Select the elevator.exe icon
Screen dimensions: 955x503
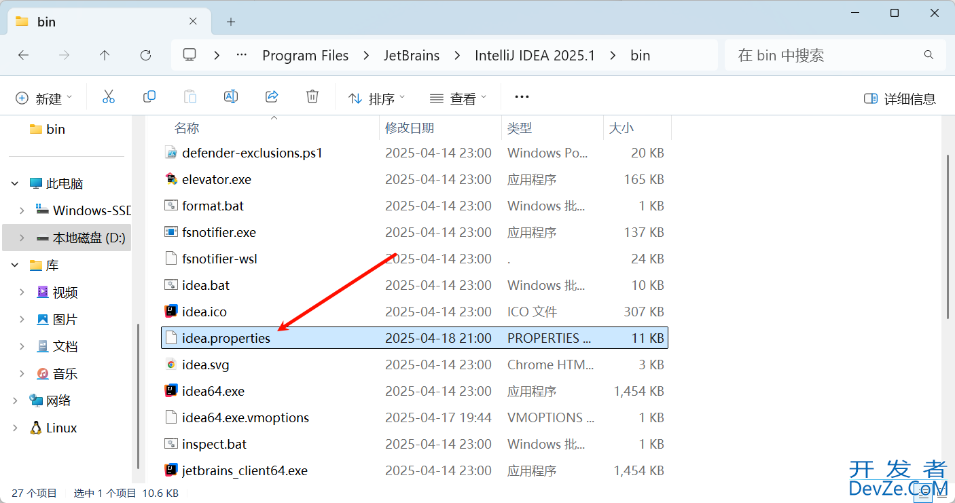tap(171, 179)
